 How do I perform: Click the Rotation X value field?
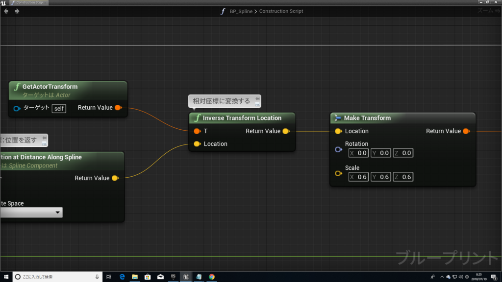click(x=358, y=153)
